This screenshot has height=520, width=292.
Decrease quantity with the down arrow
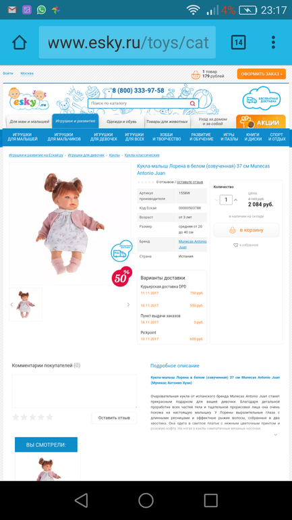tap(216, 200)
